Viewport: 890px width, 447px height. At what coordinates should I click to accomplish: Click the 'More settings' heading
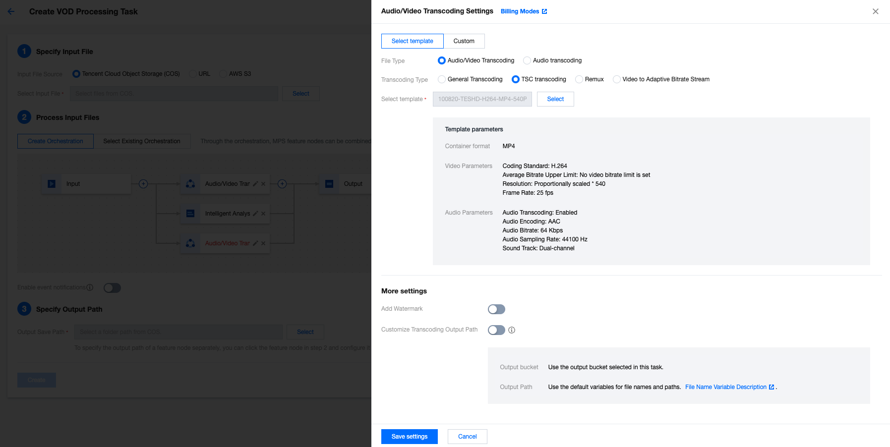[x=404, y=291]
